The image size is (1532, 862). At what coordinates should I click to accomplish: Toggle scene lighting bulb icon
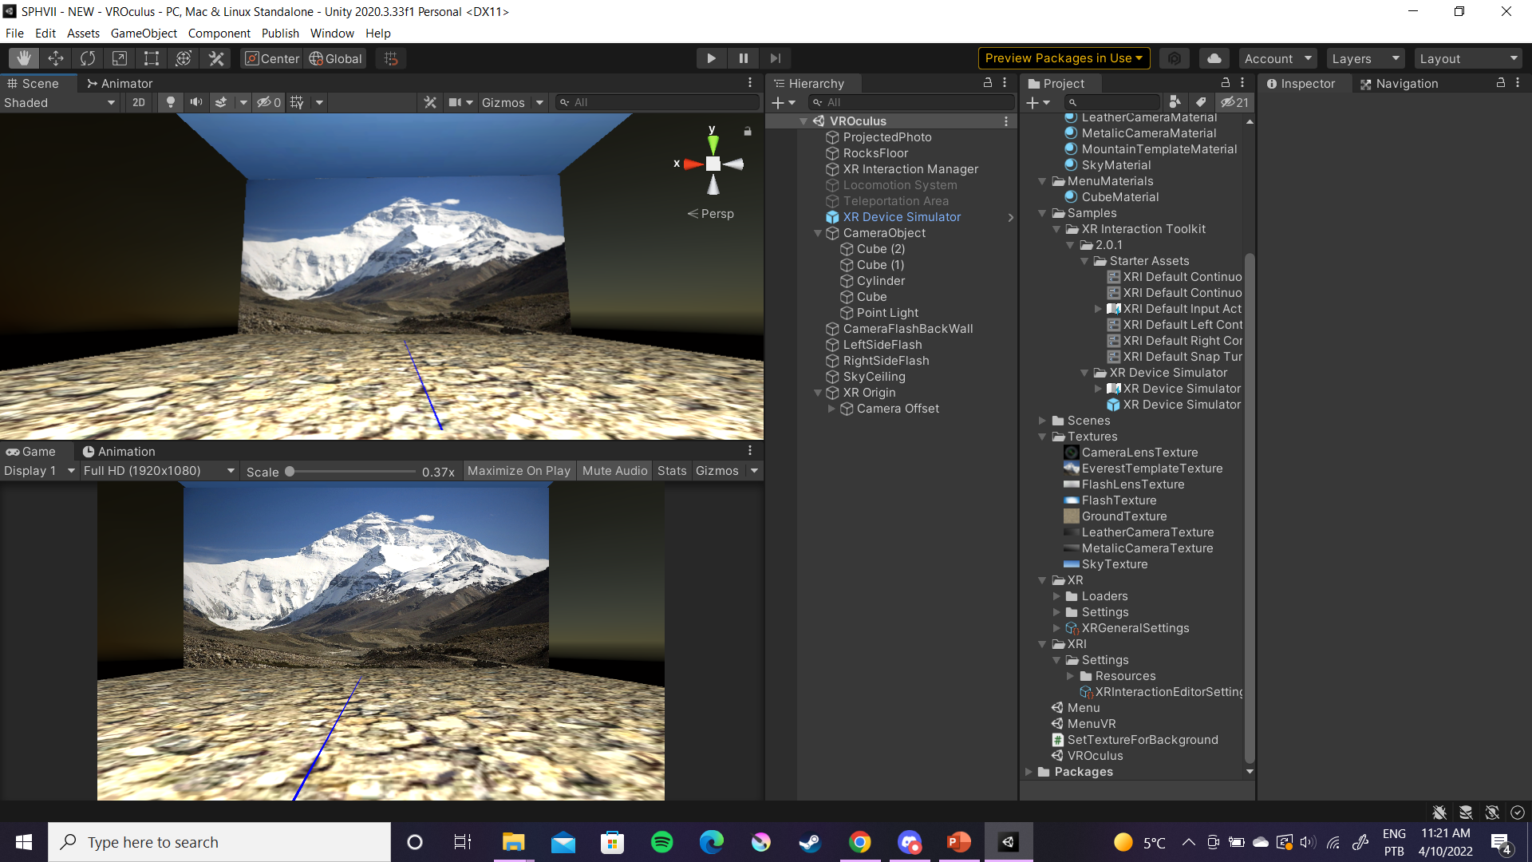[x=170, y=102]
